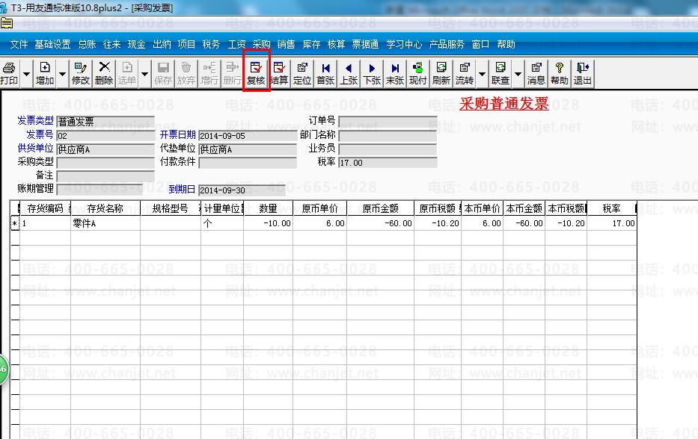Screen dimensions: 698x439
Task: Click the 复核 (review) toolbar icon
Action: coord(256,73)
